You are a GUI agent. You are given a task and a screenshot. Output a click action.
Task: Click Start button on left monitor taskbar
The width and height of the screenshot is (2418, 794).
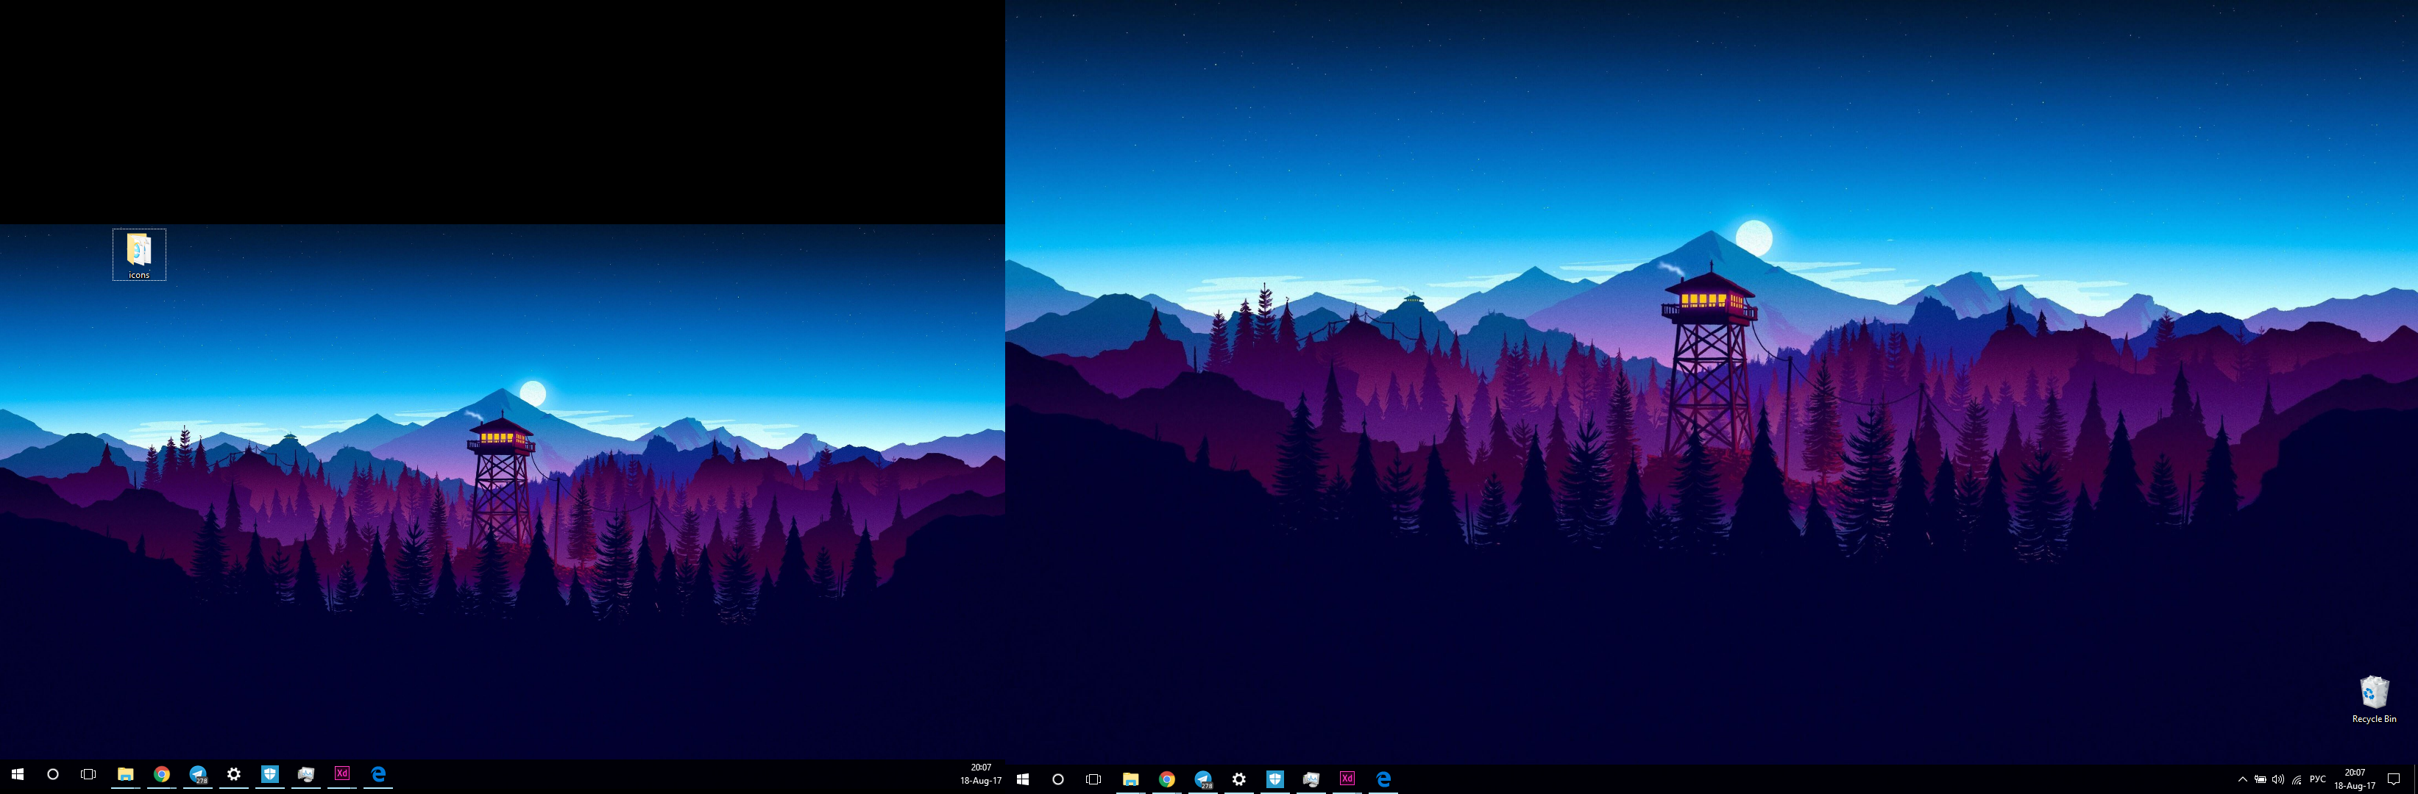point(17,774)
